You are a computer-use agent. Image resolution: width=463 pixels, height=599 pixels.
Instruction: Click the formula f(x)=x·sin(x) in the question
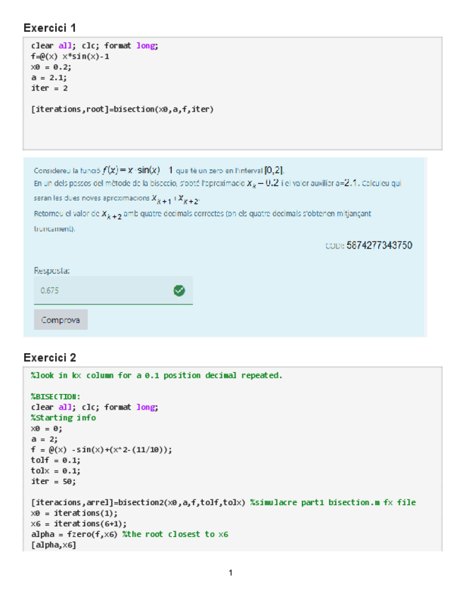(x=131, y=170)
